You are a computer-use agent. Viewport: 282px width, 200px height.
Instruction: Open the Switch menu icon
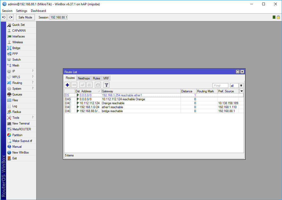(x=9, y=60)
